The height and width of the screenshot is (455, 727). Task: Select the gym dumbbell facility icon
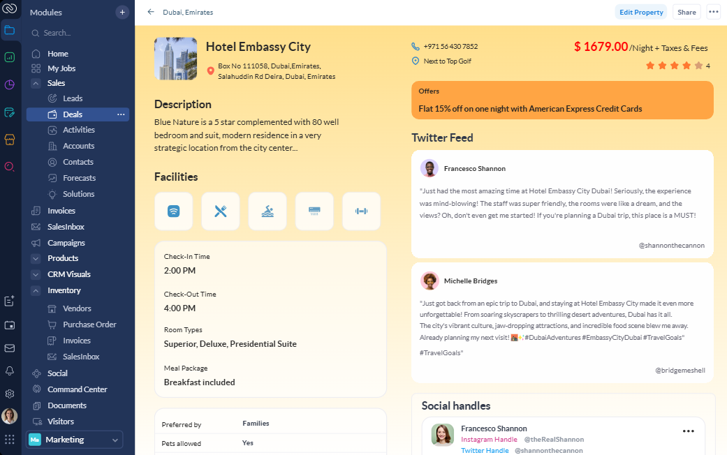point(360,211)
